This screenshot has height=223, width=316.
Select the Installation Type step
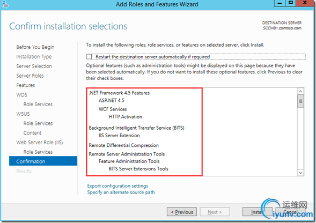(34, 57)
